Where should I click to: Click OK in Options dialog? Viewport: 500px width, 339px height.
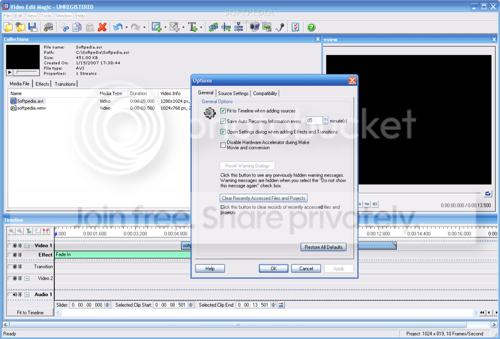[x=274, y=269]
